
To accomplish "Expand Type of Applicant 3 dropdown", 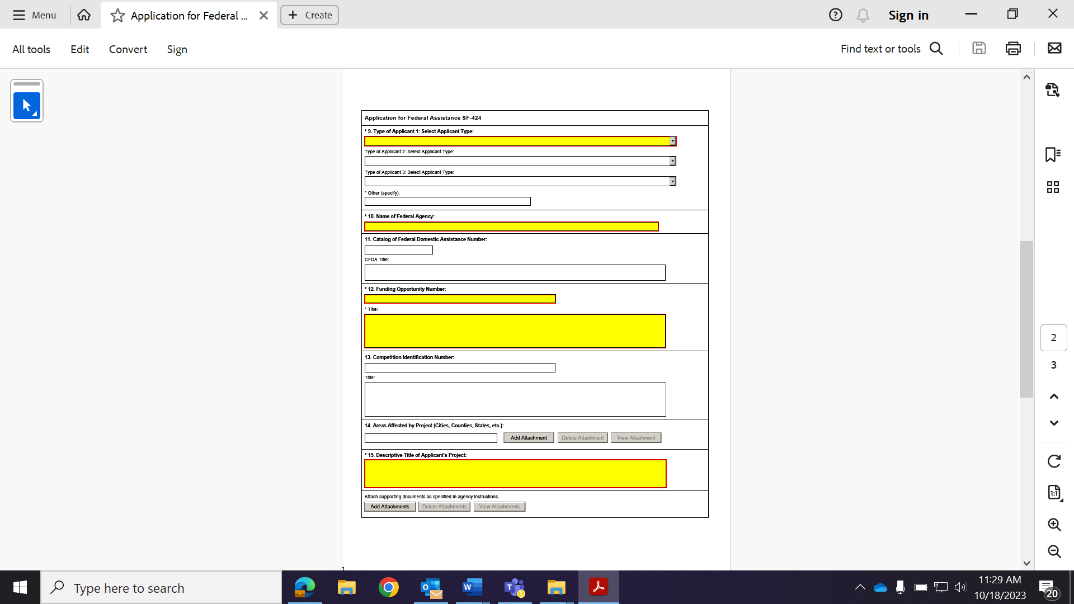I will (673, 181).
